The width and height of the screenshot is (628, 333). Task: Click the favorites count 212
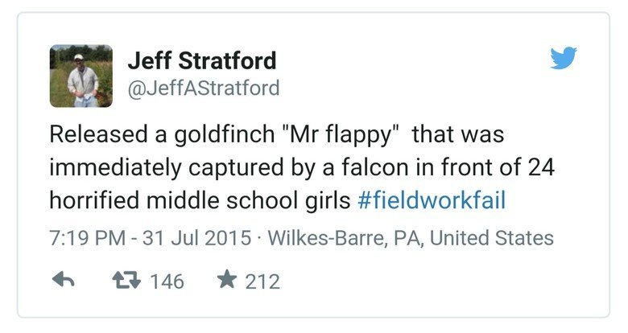[262, 282]
